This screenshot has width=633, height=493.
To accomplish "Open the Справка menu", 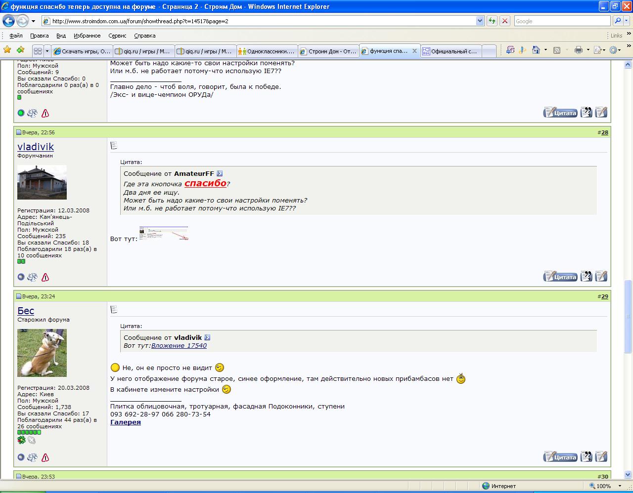I will pyautogui.click(x=144, y=36).
